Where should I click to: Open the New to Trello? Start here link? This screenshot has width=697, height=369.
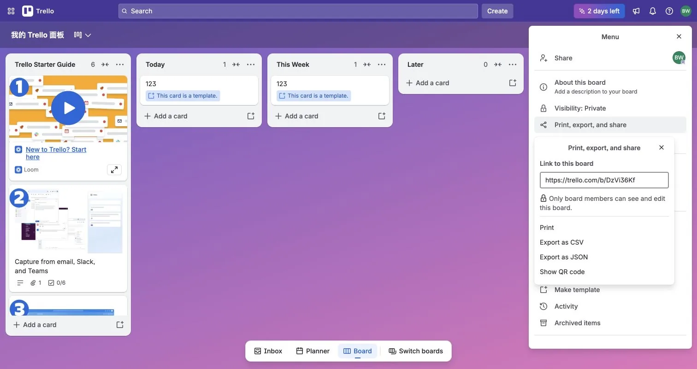pyautogui.click(x=56, y=153)
